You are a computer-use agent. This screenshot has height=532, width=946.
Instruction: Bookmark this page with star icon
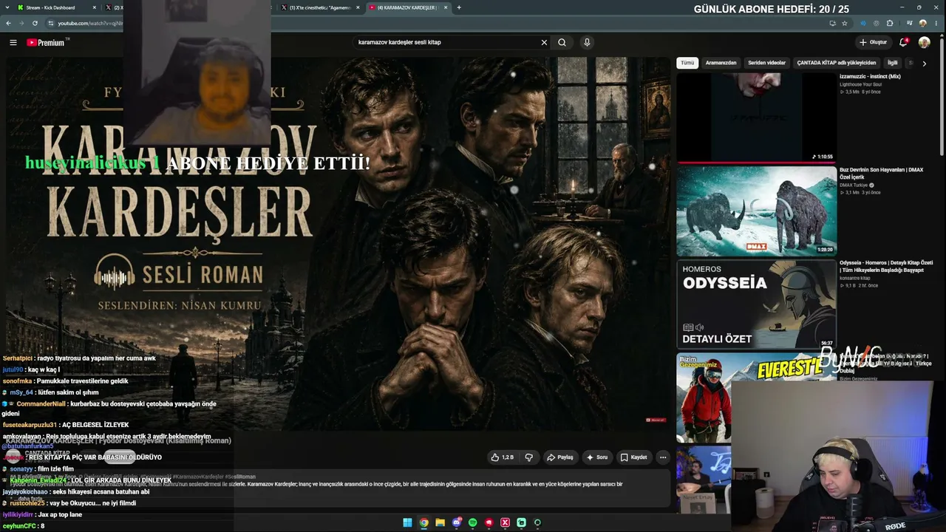(845, 24)
